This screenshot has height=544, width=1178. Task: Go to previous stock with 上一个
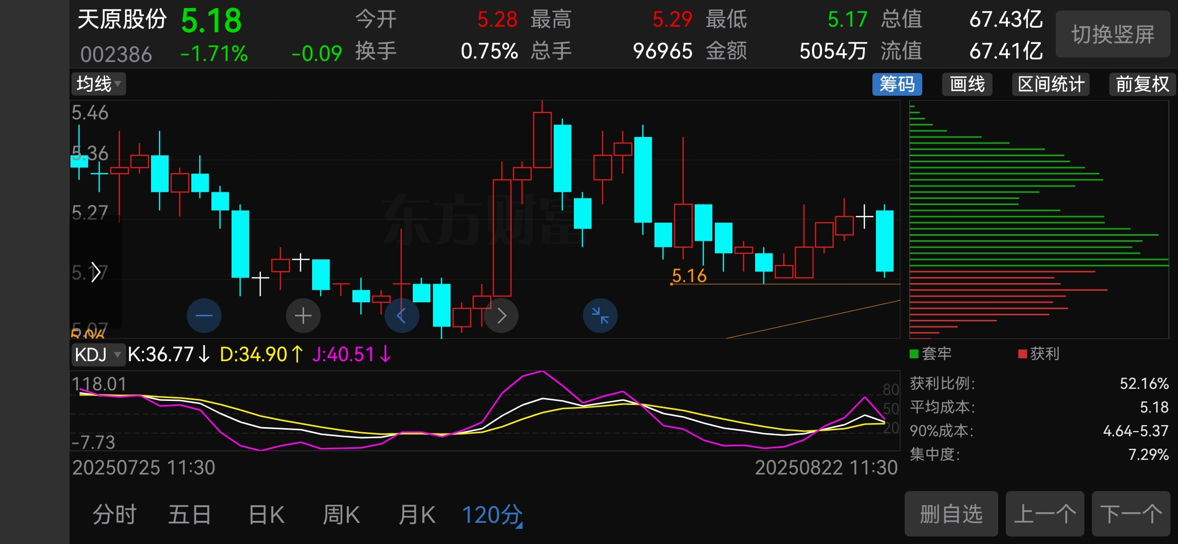1045,514
